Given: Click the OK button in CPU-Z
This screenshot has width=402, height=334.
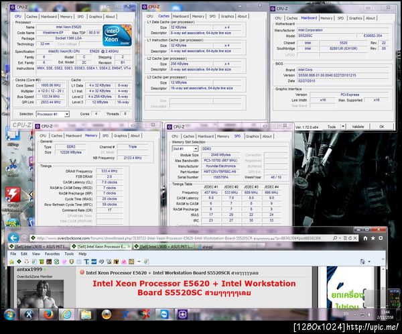Looking at the screenshot, I should (x=381, y=127).
